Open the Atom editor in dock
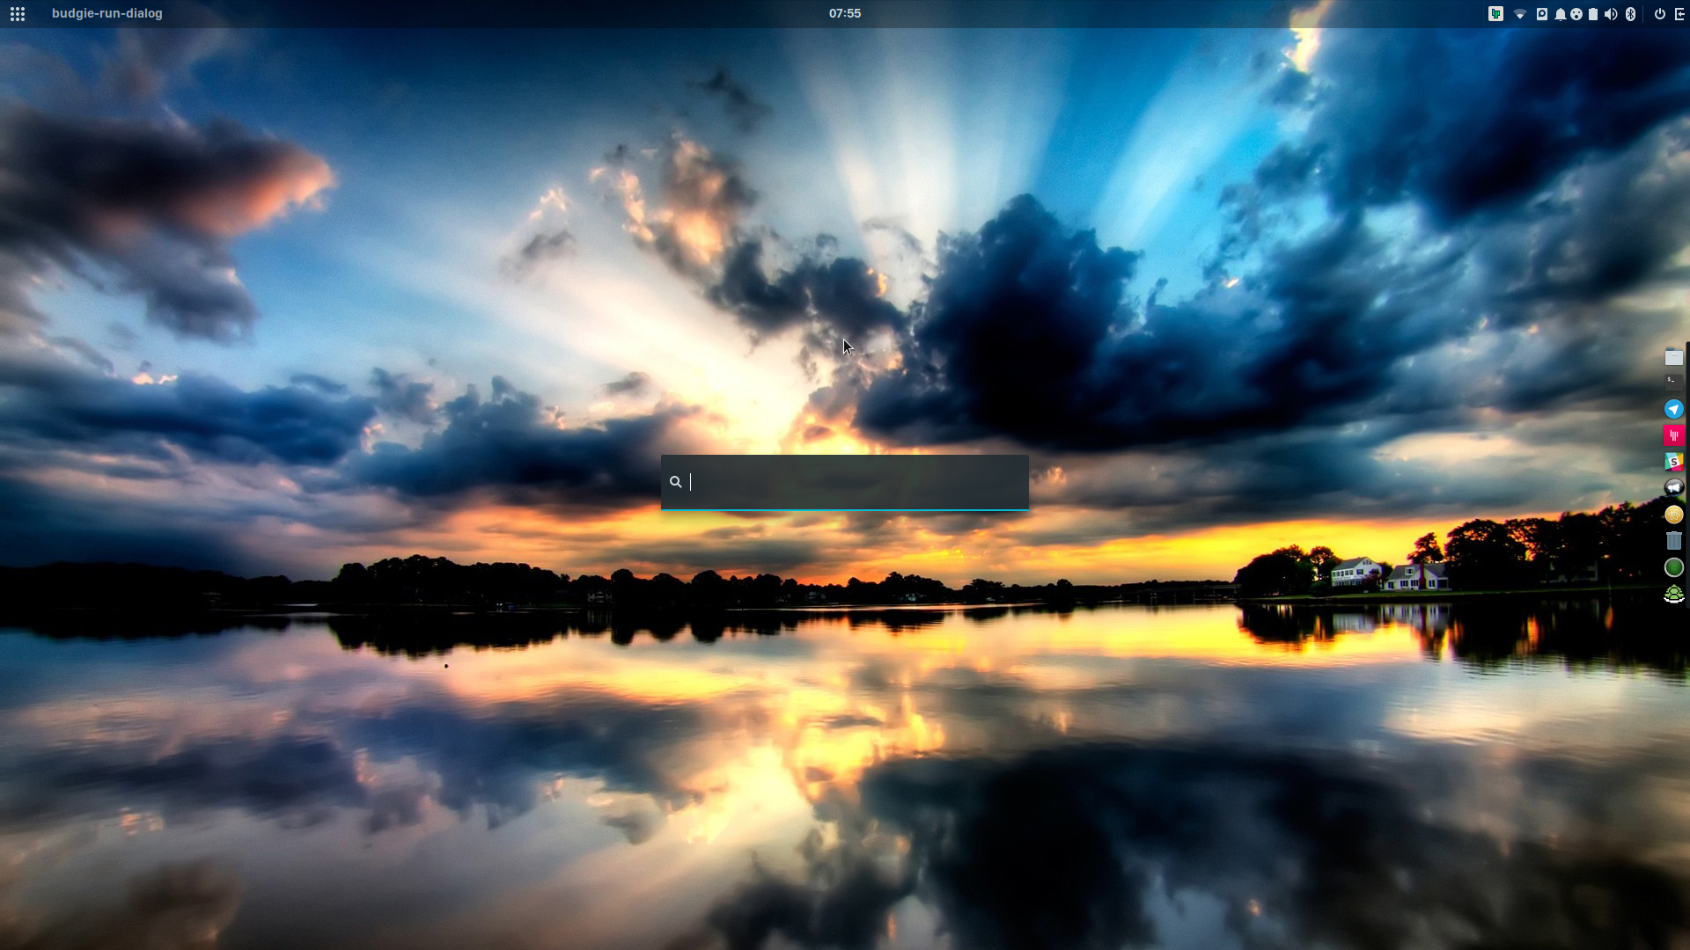The width and height of the screenshot is (1690, 950). coord(1673,515)
